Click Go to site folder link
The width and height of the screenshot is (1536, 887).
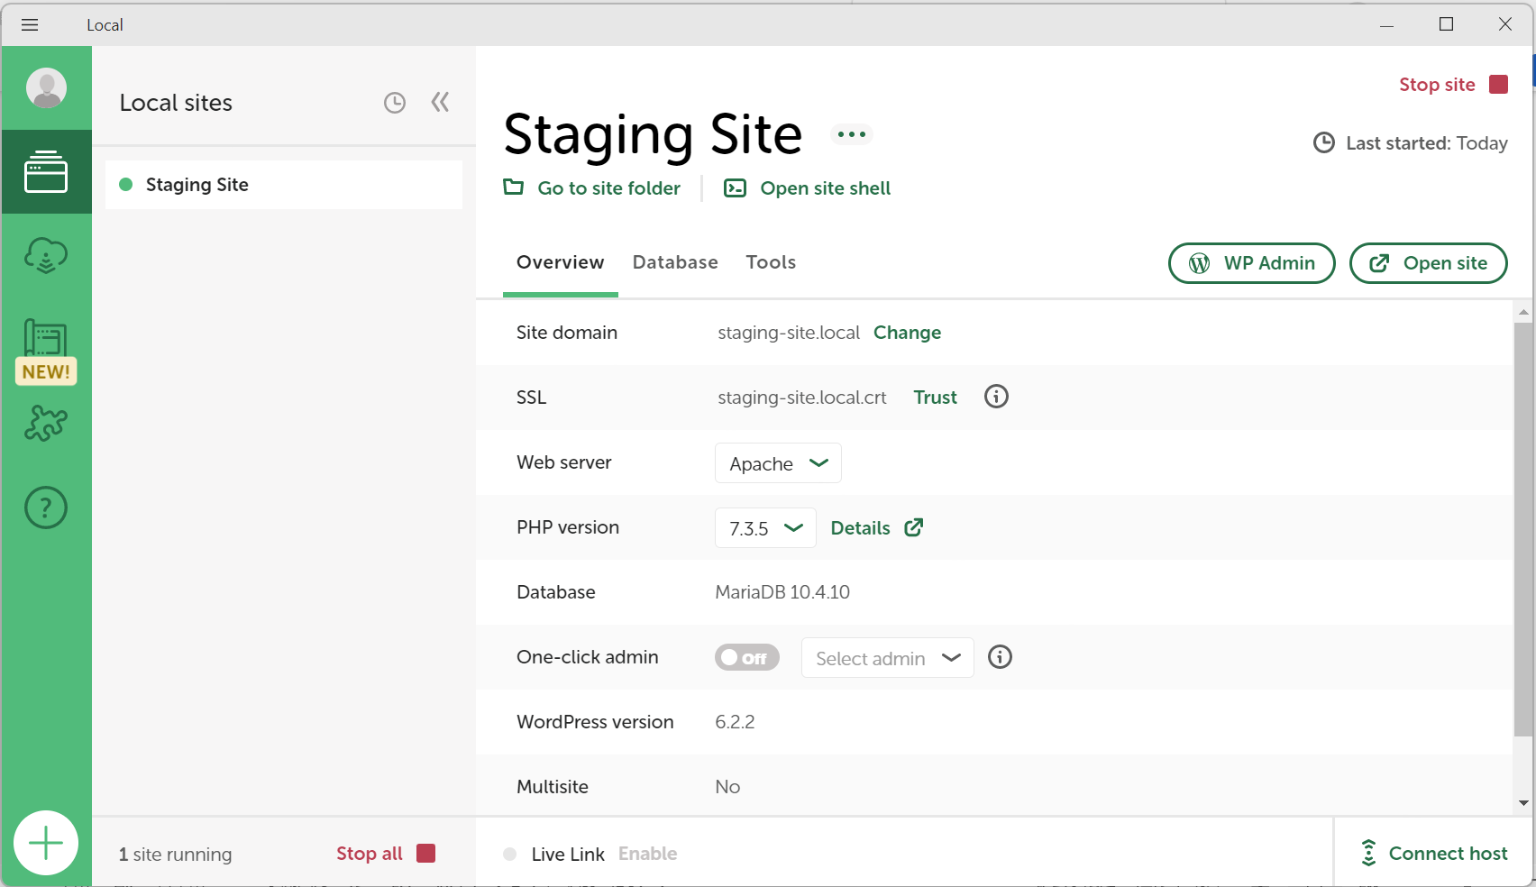[x=608, y=188]
